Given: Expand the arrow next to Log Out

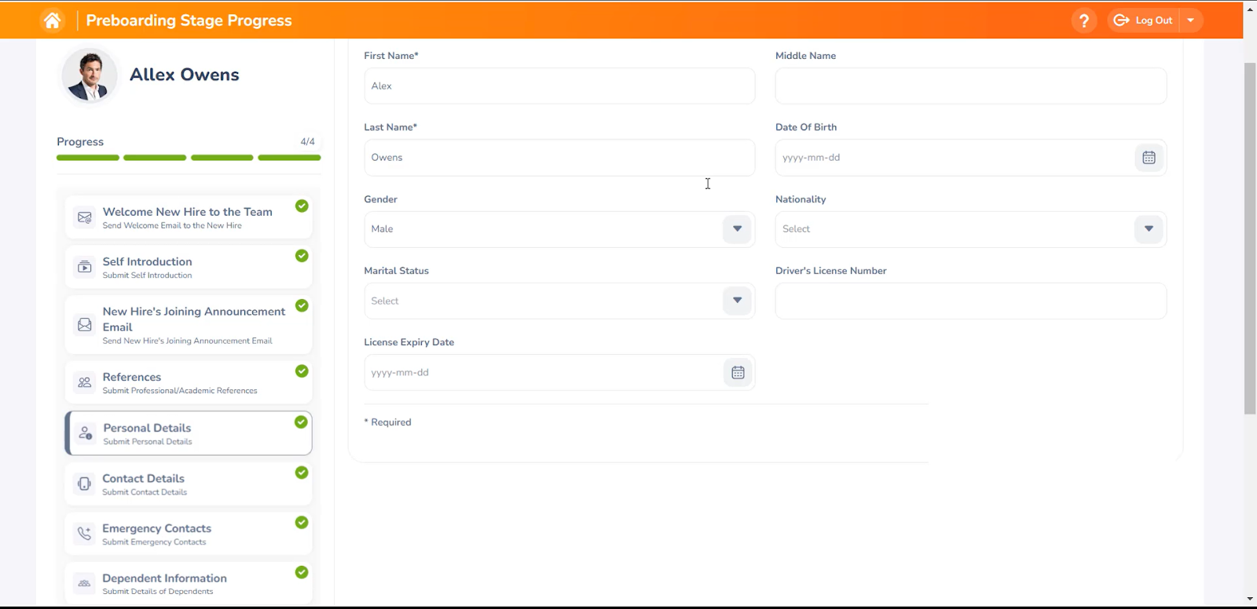Looking at the screenshot, I should click(1191, 20).
